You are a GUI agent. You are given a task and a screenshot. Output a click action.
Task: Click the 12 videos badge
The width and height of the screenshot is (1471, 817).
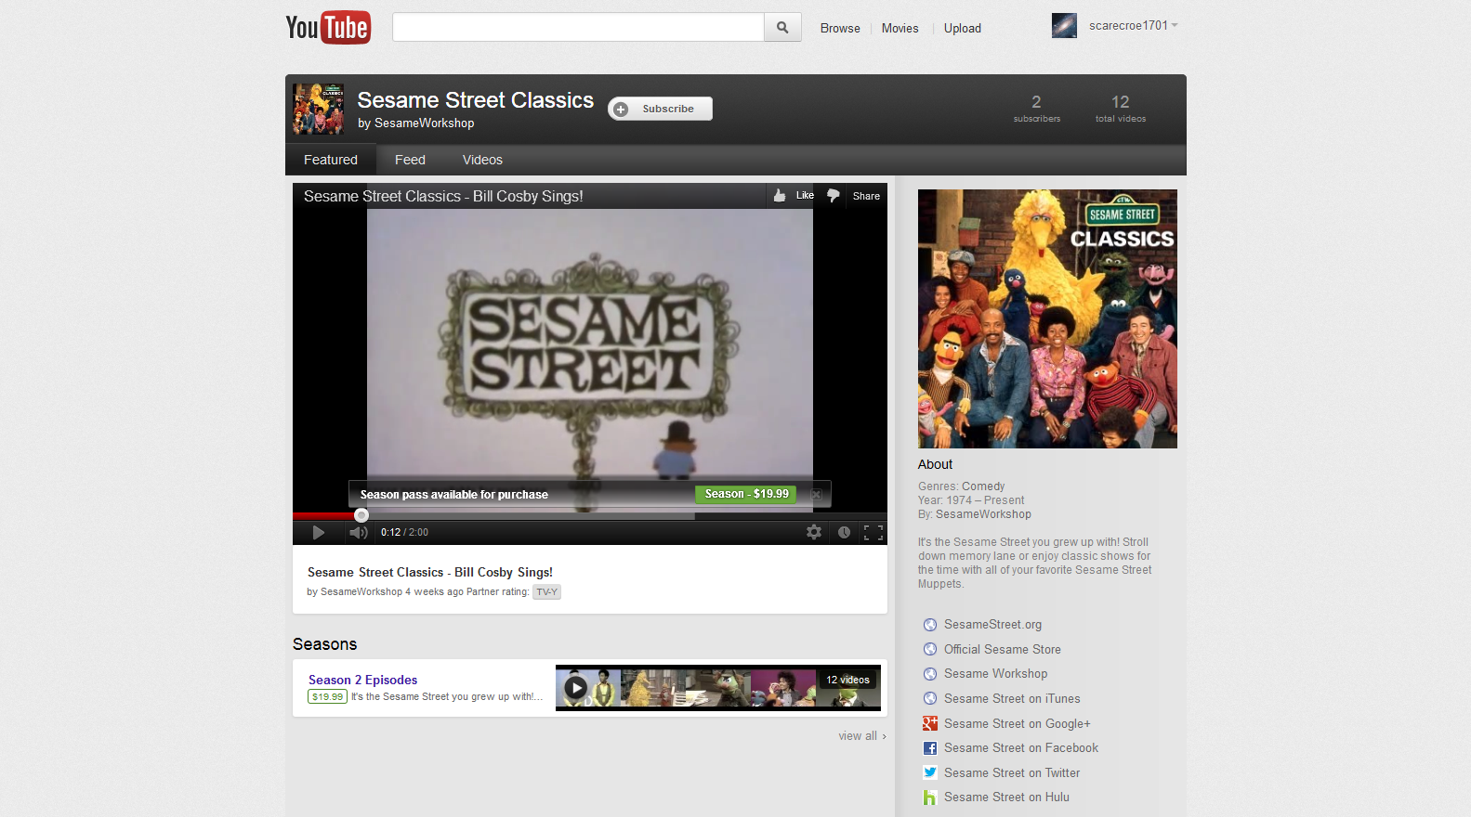click(847, 681)
